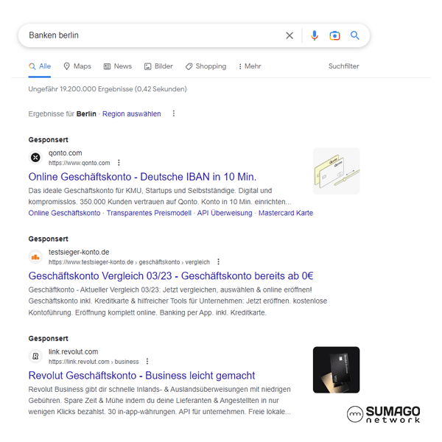Open the 'Mastercard Karte' sitelink
This screenshot has height=442, width=442.
point(286,213)
